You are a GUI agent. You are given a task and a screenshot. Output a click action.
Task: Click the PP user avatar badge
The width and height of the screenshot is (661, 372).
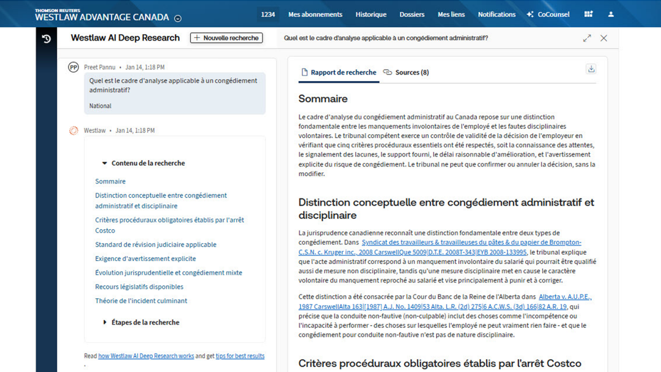point(74,67)
